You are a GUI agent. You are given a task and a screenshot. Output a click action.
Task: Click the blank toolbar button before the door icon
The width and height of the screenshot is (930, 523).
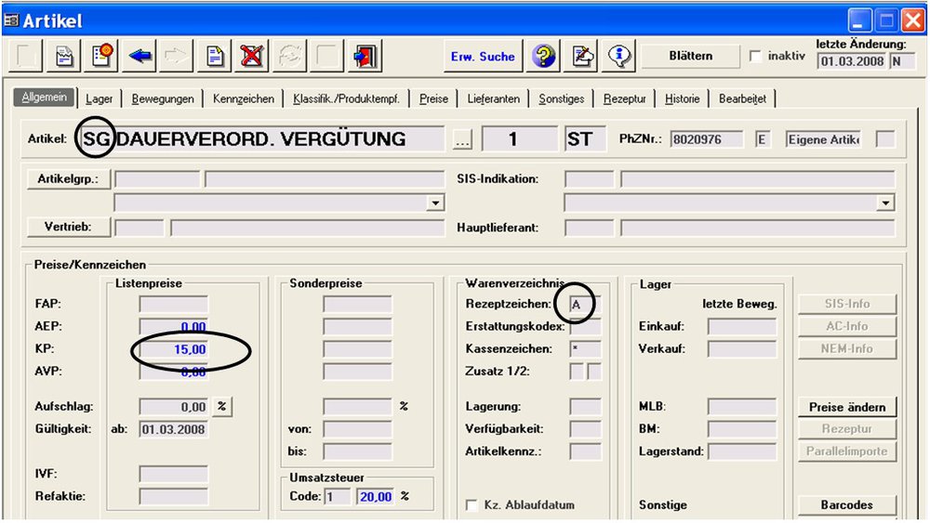pyautogui.click(x=327, y=57)
